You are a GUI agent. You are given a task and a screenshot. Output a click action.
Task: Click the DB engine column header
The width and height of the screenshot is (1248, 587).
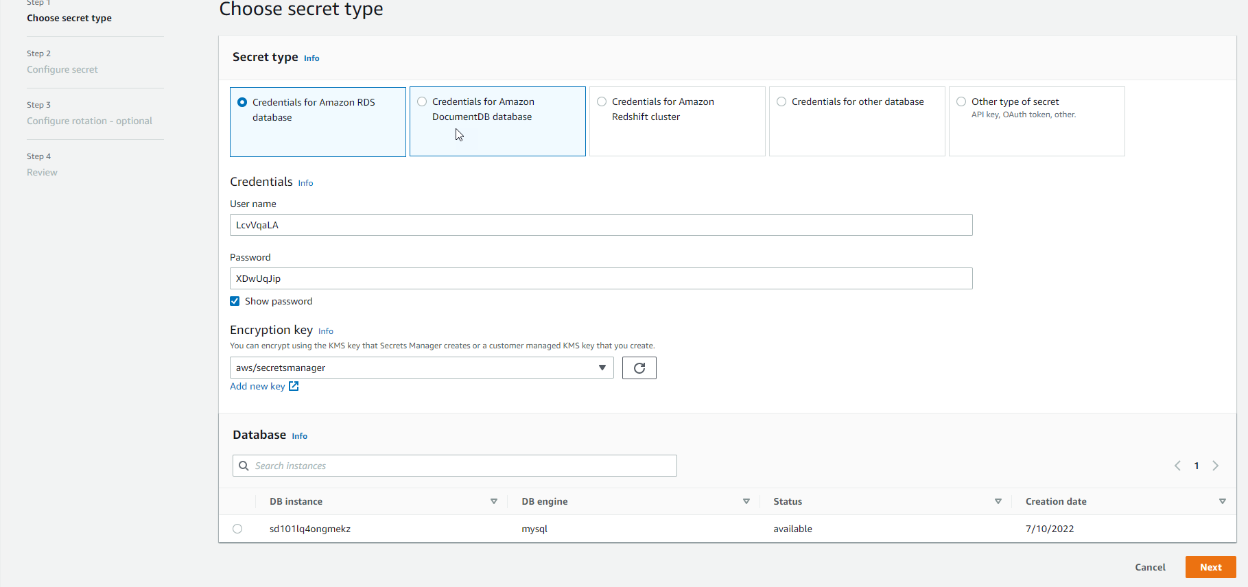pos(544,501)
